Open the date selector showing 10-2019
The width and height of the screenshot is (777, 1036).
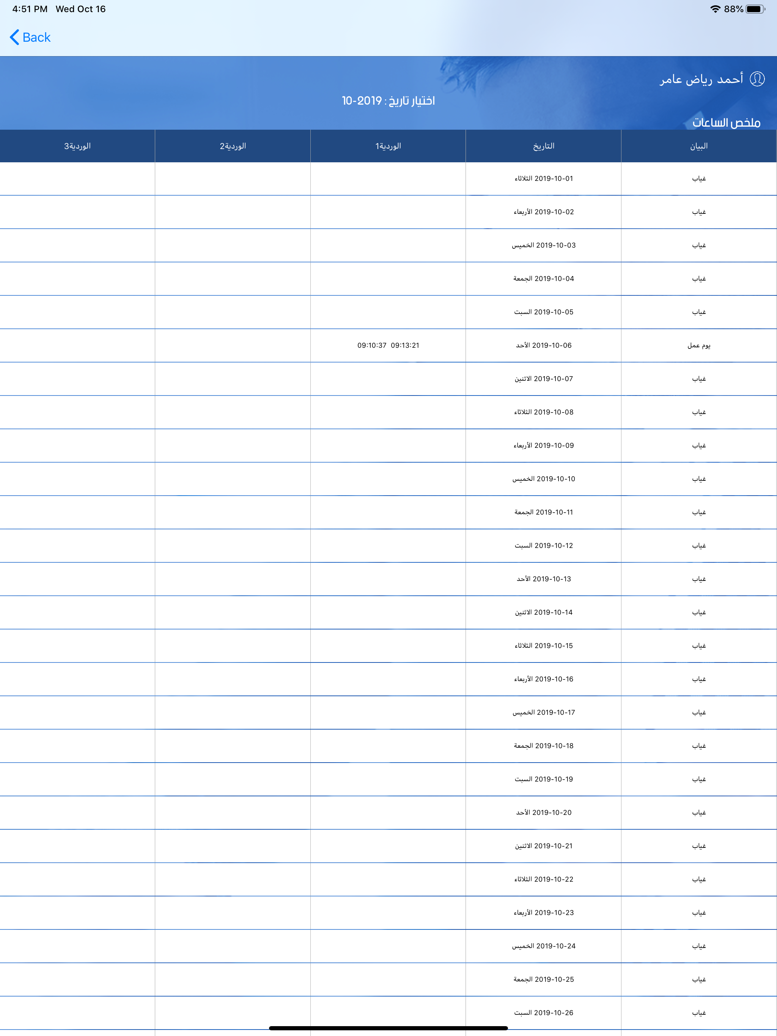tap(388, 101)
